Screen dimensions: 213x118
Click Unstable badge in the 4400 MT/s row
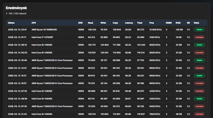(199, 91)
